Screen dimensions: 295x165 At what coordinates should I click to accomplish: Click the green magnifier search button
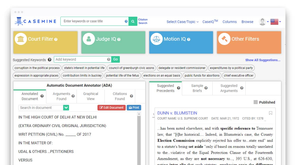tap(133, 21)
